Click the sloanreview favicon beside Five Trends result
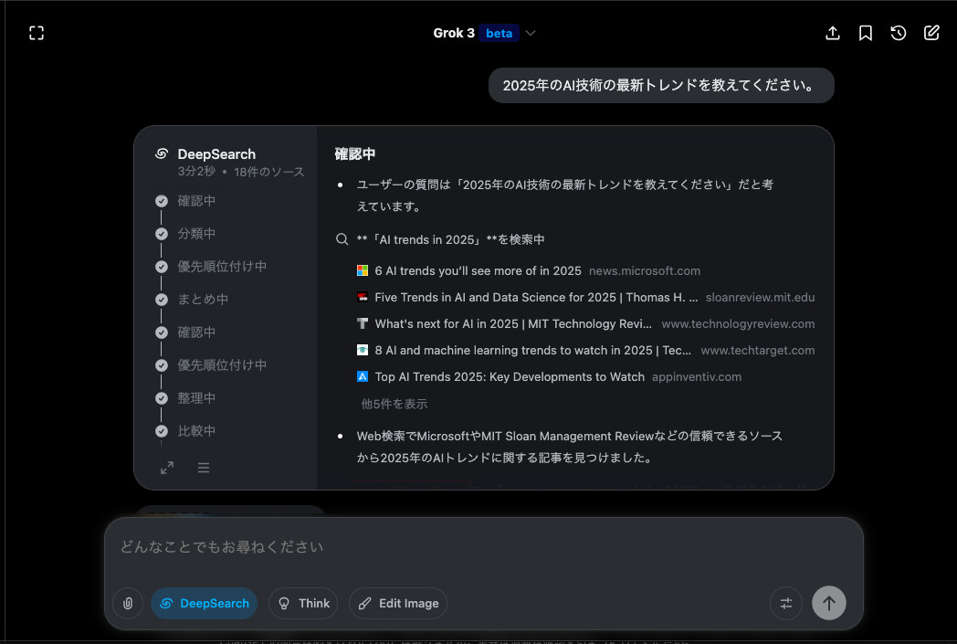 tap(363, 297)
